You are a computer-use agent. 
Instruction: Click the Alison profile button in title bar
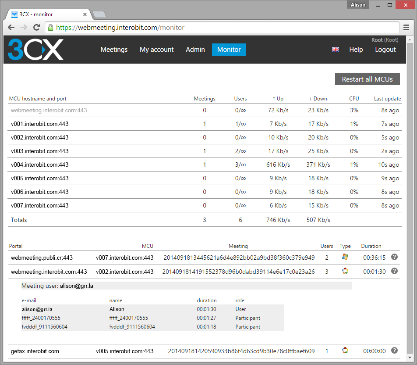[358, 5]
